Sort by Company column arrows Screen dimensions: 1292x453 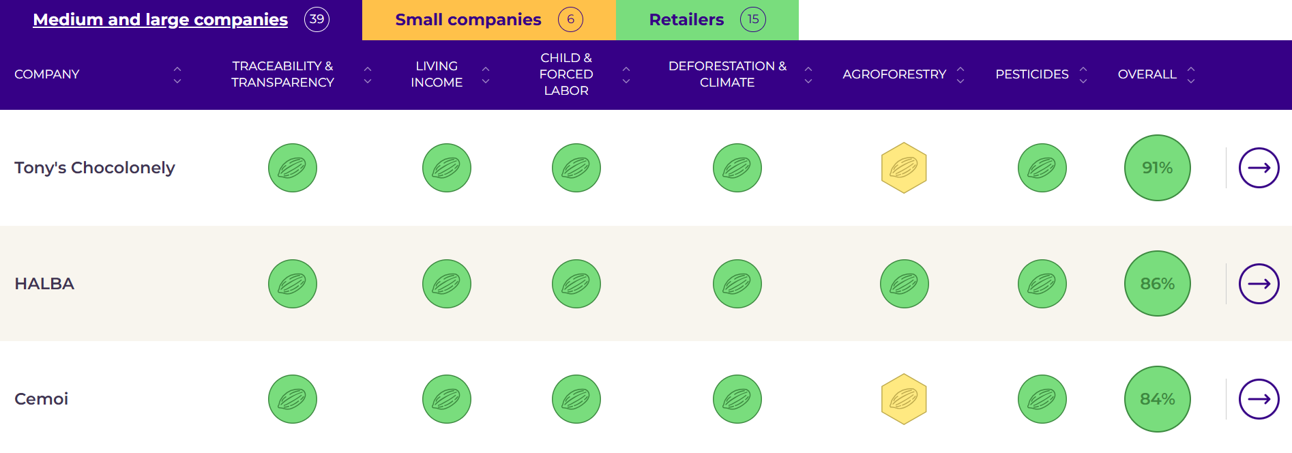pos(177,75)
